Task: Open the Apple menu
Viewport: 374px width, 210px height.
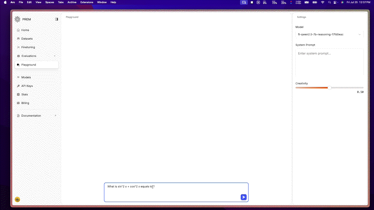Action: coord(5,2)
